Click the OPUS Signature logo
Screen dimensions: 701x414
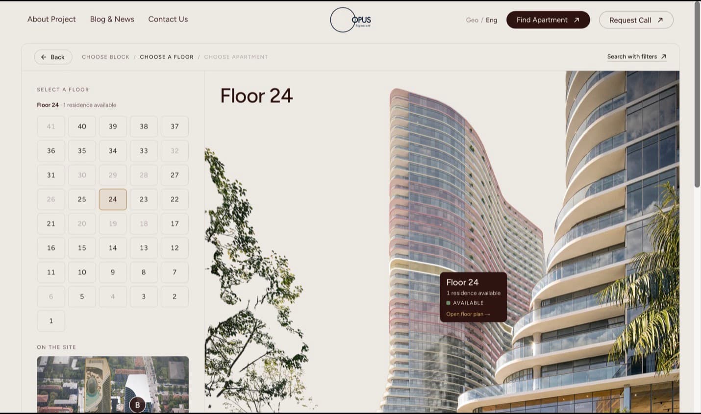[x=350, y=20]
